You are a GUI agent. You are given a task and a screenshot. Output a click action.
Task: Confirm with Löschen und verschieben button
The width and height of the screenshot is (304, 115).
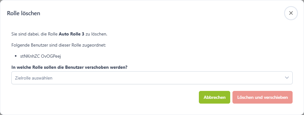[262, 97]
